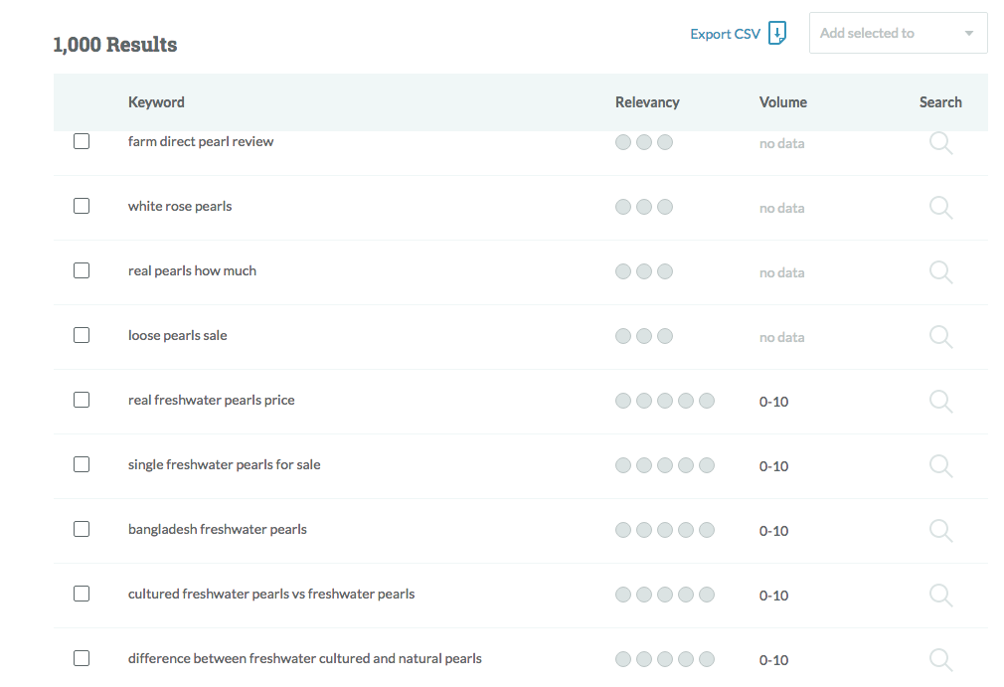Sort results by Relevancy column header
This screenshot has height=687, width=1004.
tap(647, 102)
